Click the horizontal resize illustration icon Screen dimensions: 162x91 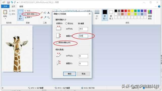point(58,28)
